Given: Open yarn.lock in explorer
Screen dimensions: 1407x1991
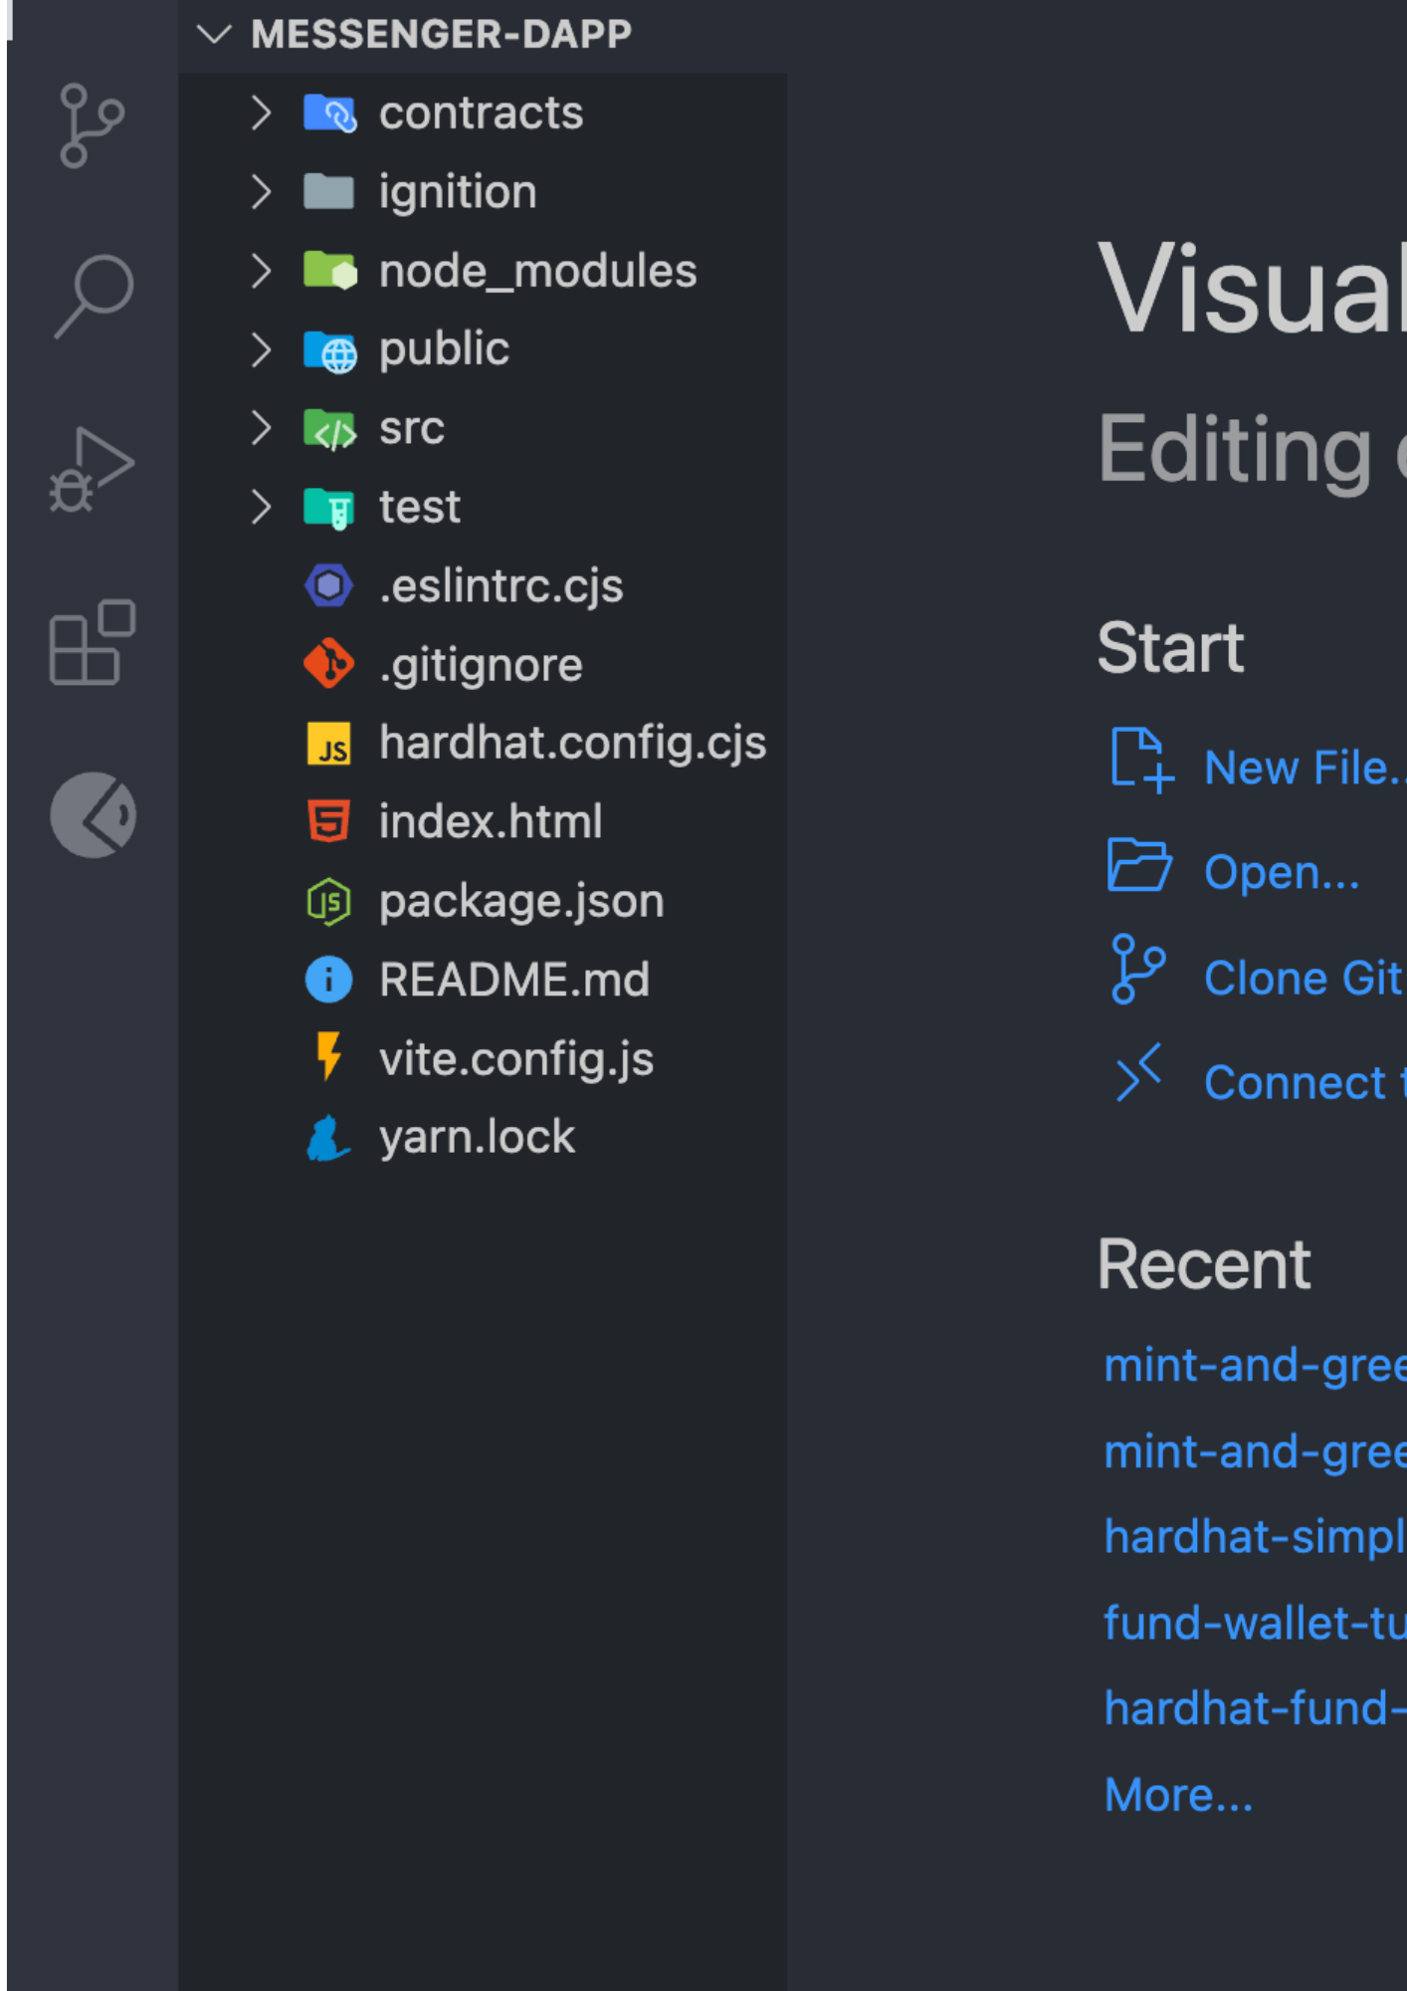Looking at the screenshot, I should [x=477, y=1138].
